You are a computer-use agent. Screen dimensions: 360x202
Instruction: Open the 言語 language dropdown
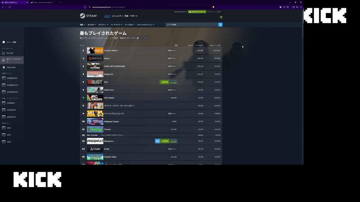click(x=219, y=12)
